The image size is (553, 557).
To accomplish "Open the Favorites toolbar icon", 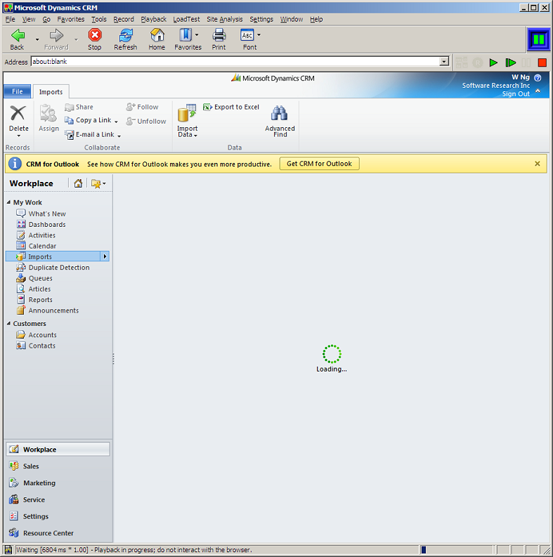I will (186, 35).
